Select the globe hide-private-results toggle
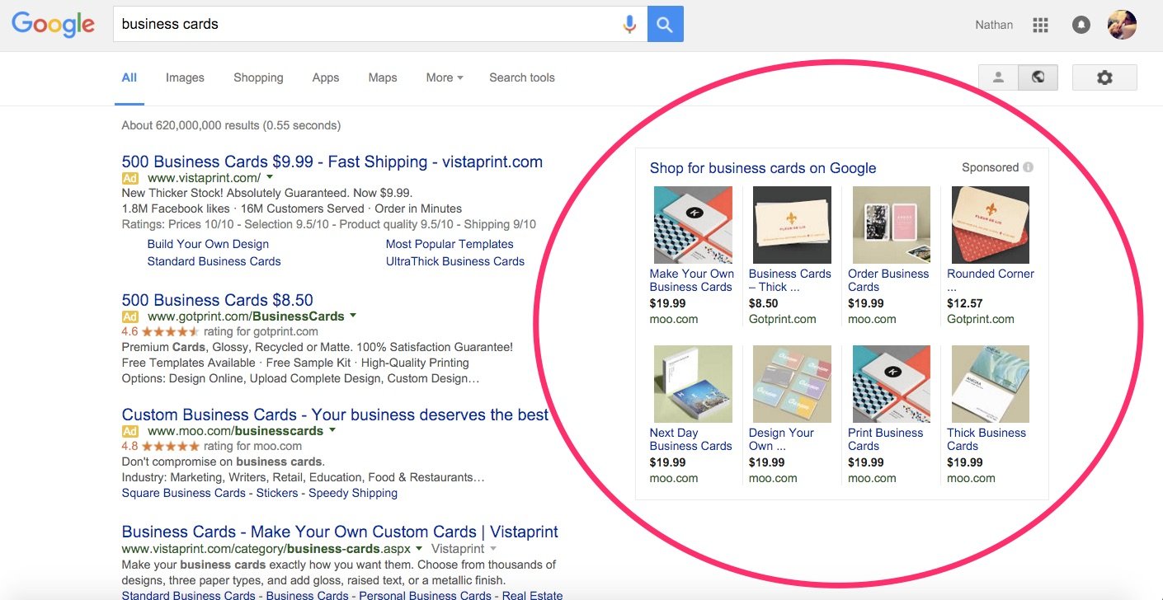Screen dimensions: 1163x600 (1038, 77)
